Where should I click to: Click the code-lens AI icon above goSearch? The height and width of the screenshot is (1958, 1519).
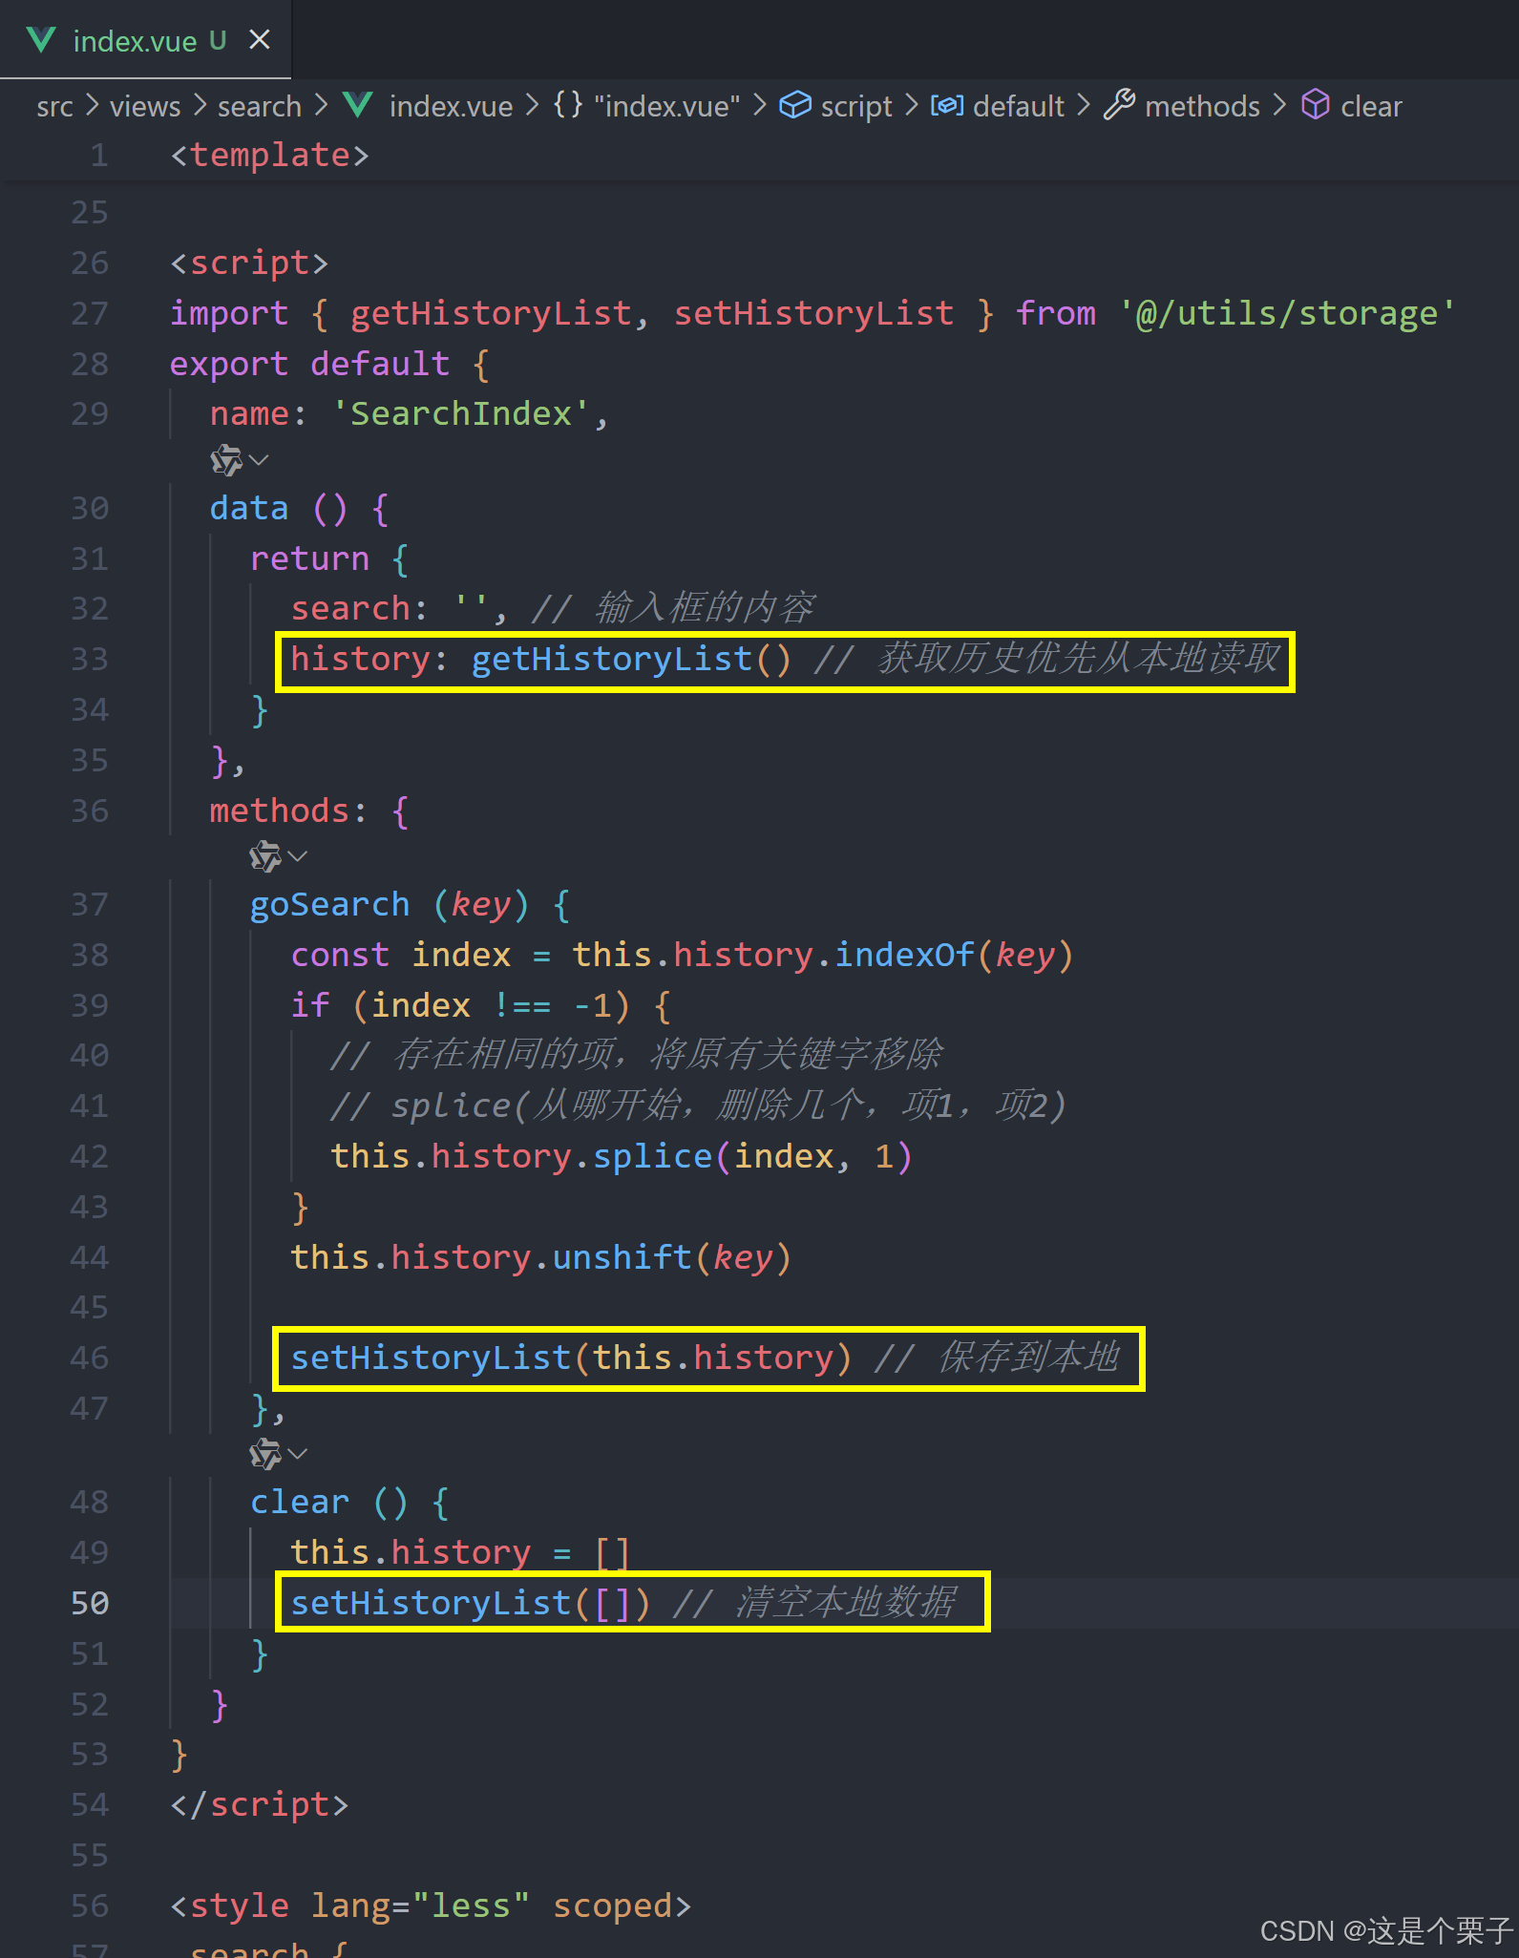(x=265, y=856)
